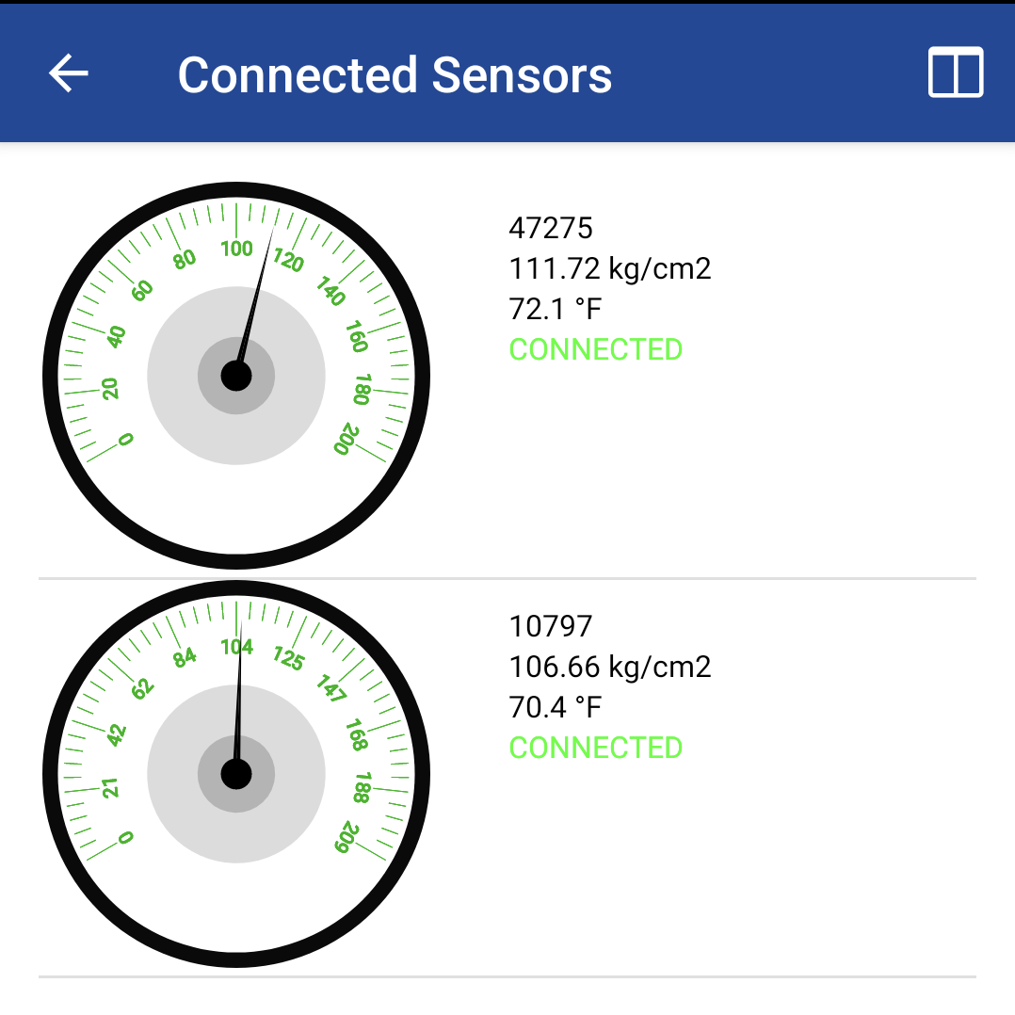Tap the 70.4 °F temperature reading
The height and width of the screenshot is (1015, 1015).
556,707
